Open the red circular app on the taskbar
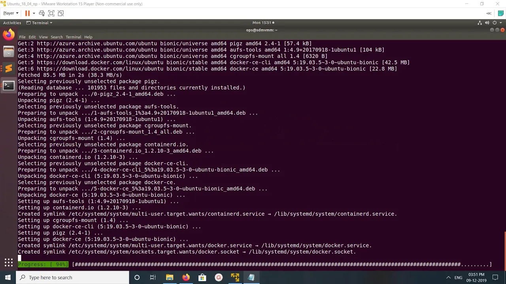This screenshot has height=284, width=506. click(x=219, y=277)
